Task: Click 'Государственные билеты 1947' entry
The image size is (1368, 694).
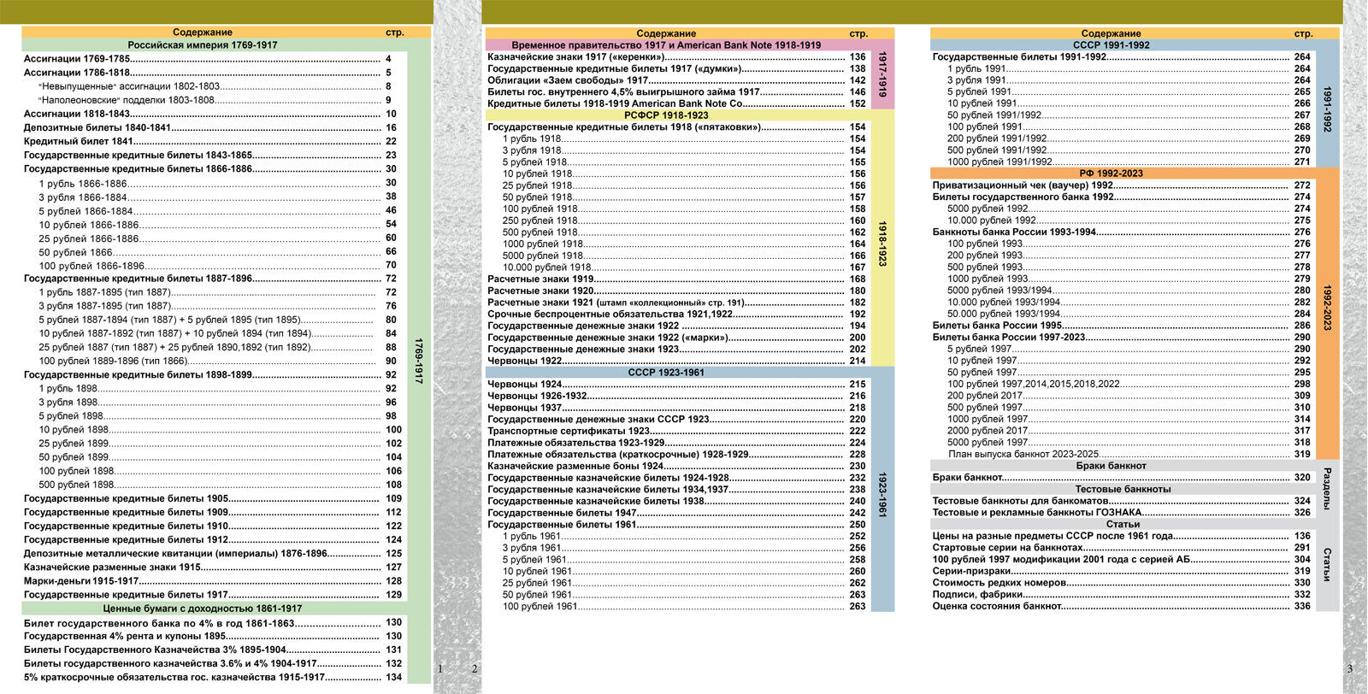Action: [676, 513]
